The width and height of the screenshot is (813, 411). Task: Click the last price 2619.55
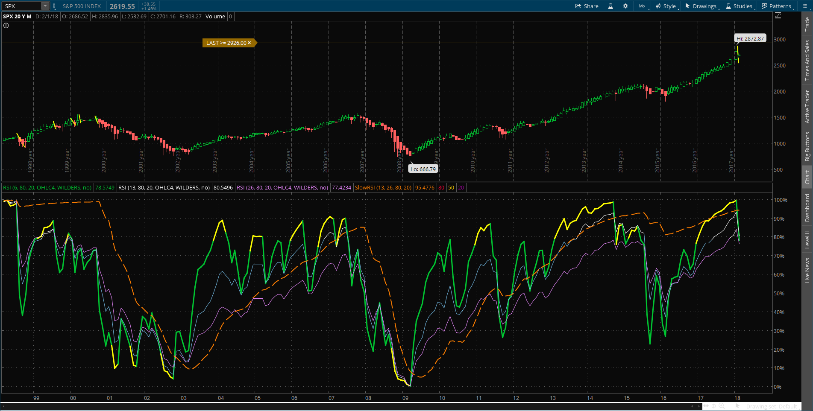tap(122, 6)
